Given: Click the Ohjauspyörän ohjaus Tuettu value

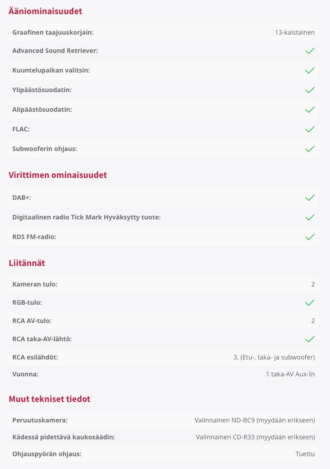Looking at the screenshot, I should coord(305,454).
